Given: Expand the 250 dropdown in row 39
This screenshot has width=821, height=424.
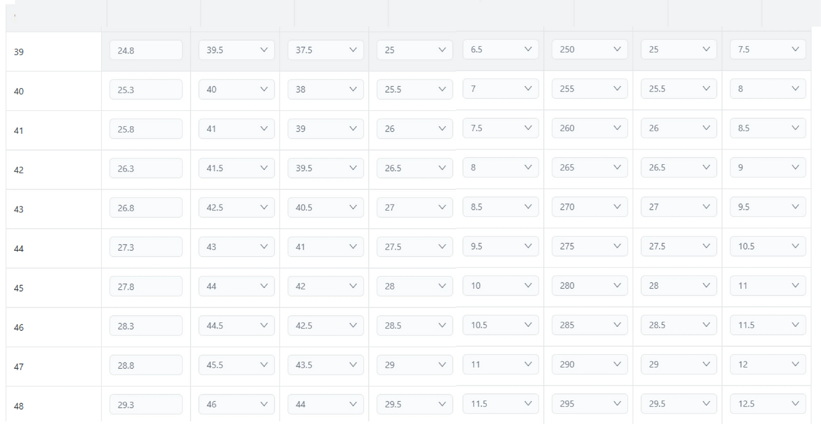Looking at the screenshot, I should click(590, 49).
